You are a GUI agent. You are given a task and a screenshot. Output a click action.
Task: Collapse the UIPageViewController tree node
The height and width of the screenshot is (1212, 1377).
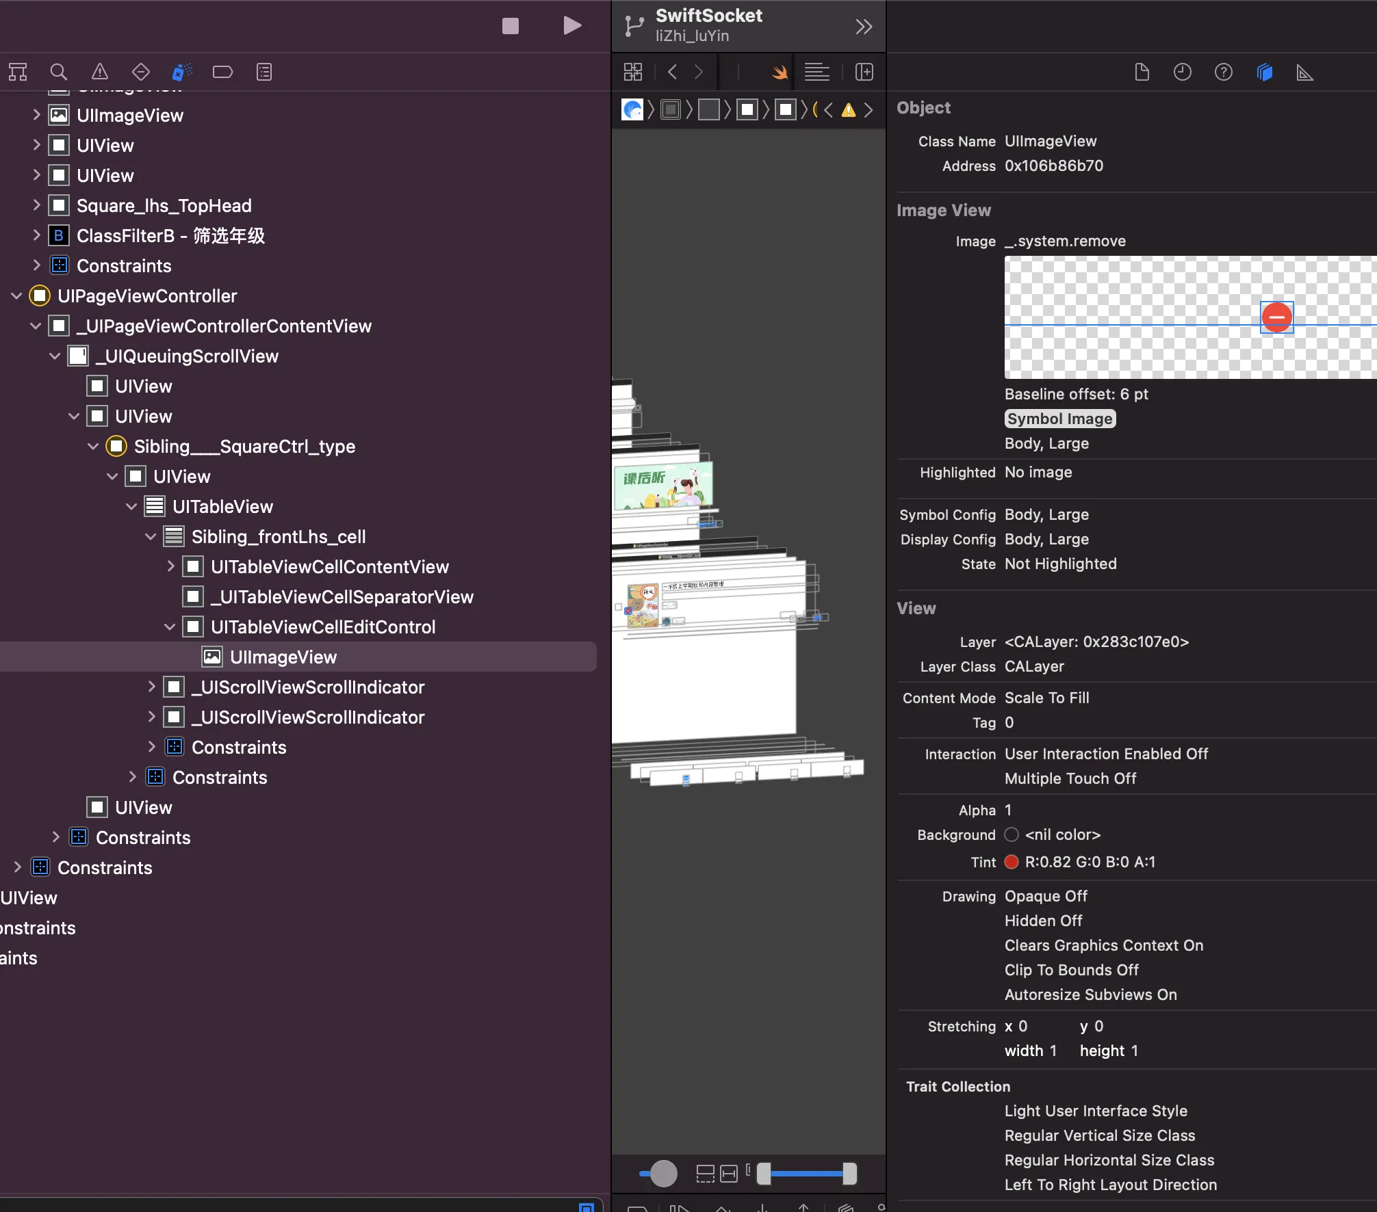17,296
